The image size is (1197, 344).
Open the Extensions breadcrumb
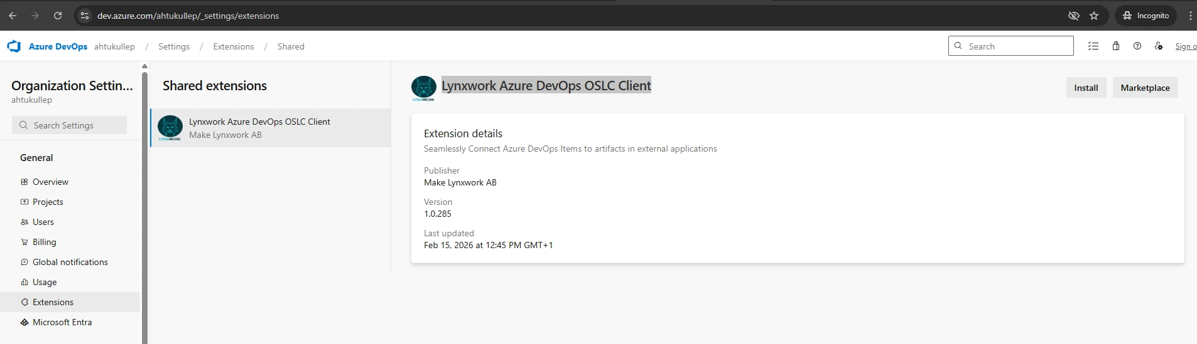(234, 46)
